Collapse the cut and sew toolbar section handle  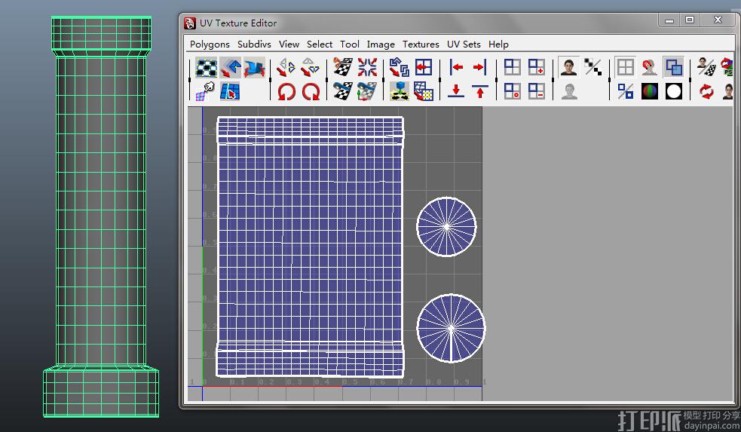point(327,79)
